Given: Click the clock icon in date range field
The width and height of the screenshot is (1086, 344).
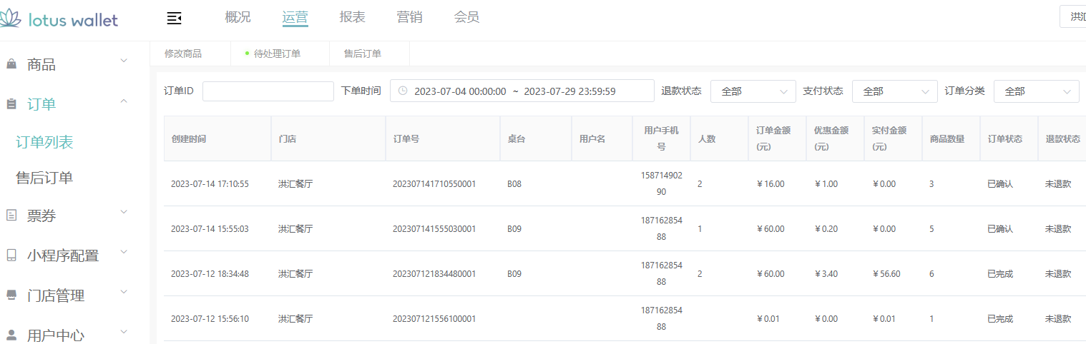Looking at the screenshot, I should click(x=403, y=91).
